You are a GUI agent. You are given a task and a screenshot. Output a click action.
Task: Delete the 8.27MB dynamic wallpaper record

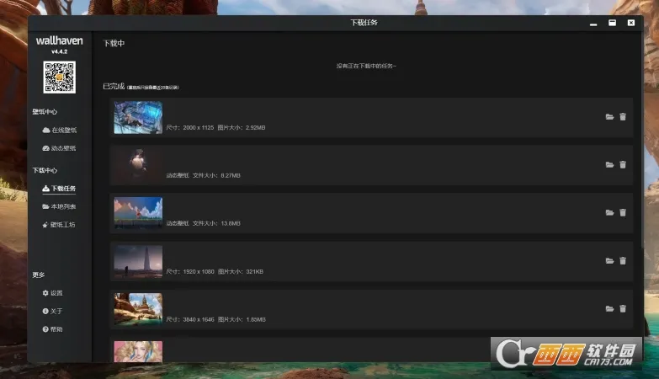(623, 165)
